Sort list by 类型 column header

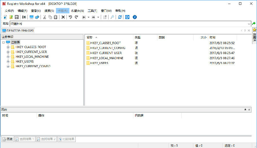pyautogui.click(x=145, y=37)
